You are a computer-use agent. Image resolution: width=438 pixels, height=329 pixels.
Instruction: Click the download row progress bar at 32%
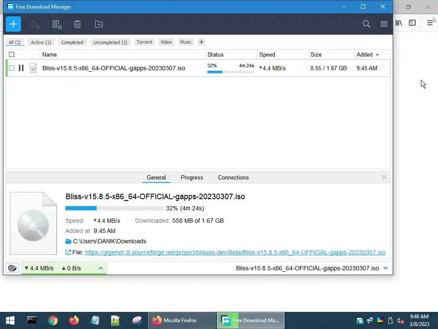231,72
